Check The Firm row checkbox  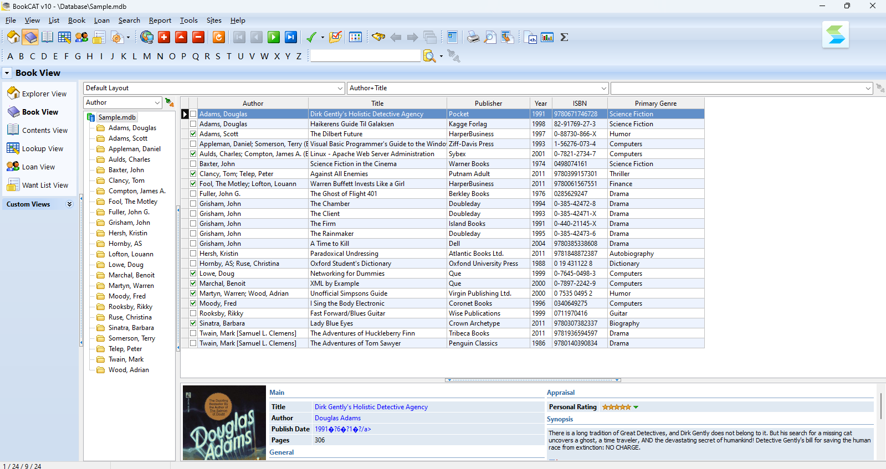(x=193, y=224)
